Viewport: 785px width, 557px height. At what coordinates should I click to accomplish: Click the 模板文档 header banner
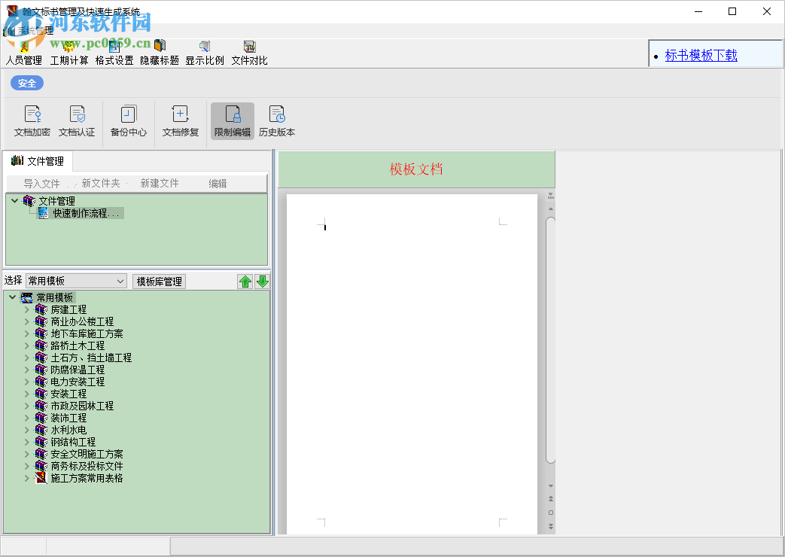pos(416,169)
